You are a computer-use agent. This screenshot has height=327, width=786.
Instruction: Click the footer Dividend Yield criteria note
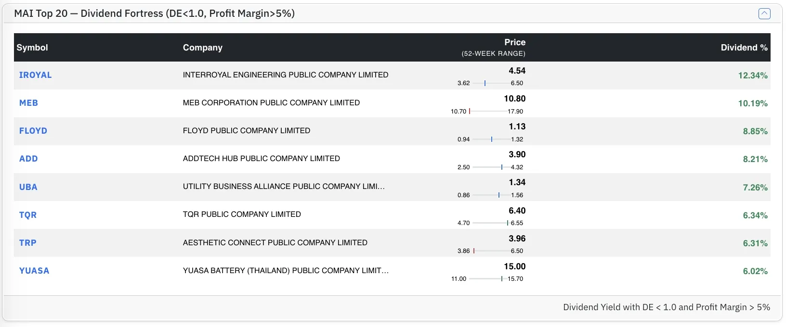pyautogui.click(x=667, y=307)
